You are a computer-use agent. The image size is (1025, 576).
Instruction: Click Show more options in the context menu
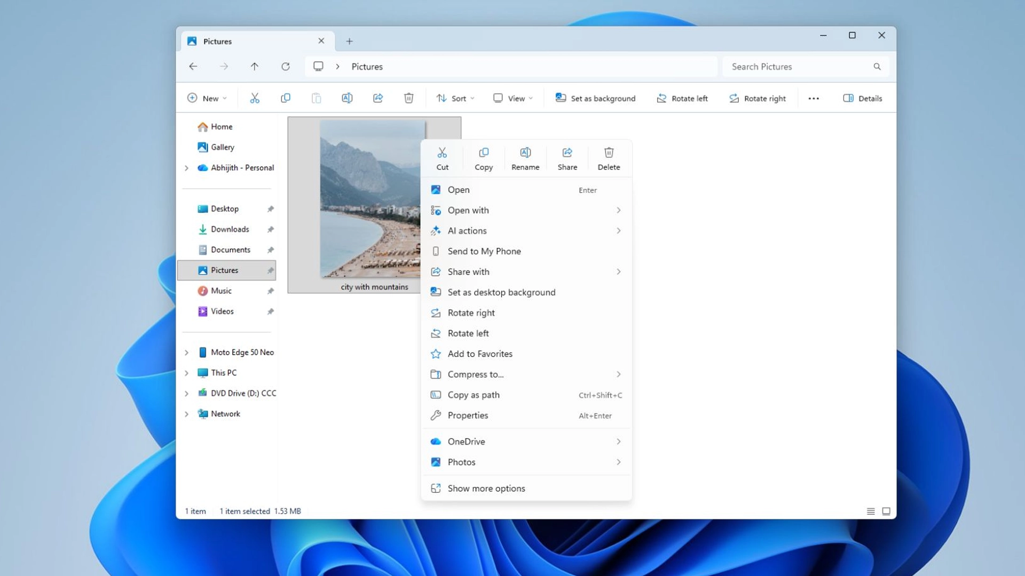pyautogui.click(x=486, y=488)
